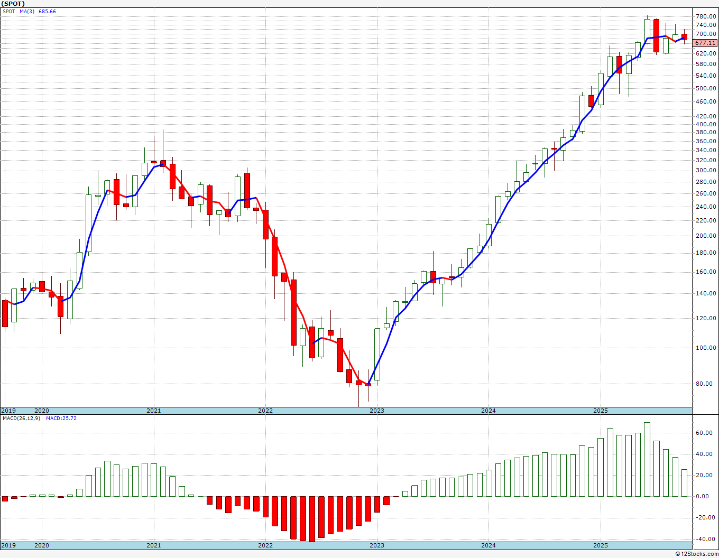Screen dimensions: 719x558
Task: Click the MACD:25.72 value readout
Action: [61, 418]
